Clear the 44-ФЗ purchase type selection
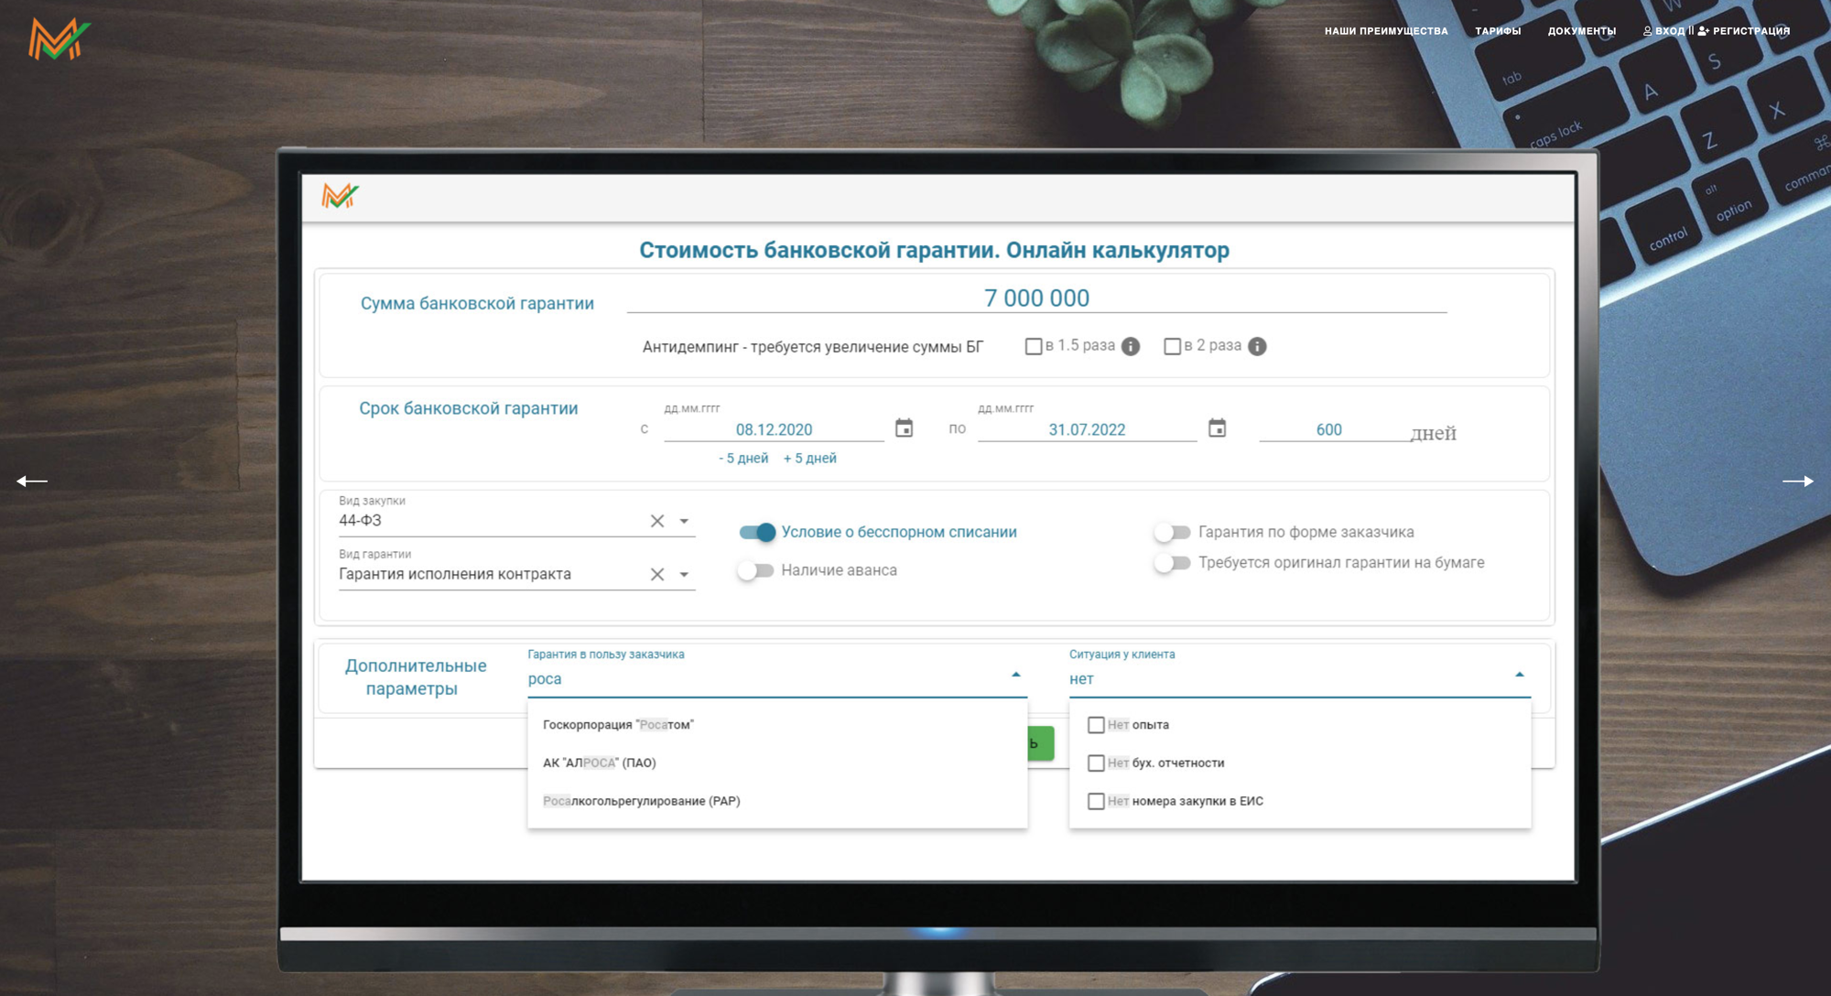The image size is (1831, 996). click(x=657, y=521)
